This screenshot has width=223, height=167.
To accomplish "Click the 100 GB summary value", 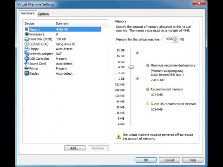I will (61, 39).
